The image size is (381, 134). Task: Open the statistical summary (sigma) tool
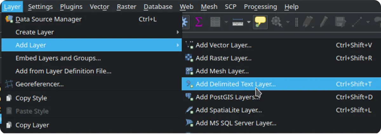pos(199,22)
